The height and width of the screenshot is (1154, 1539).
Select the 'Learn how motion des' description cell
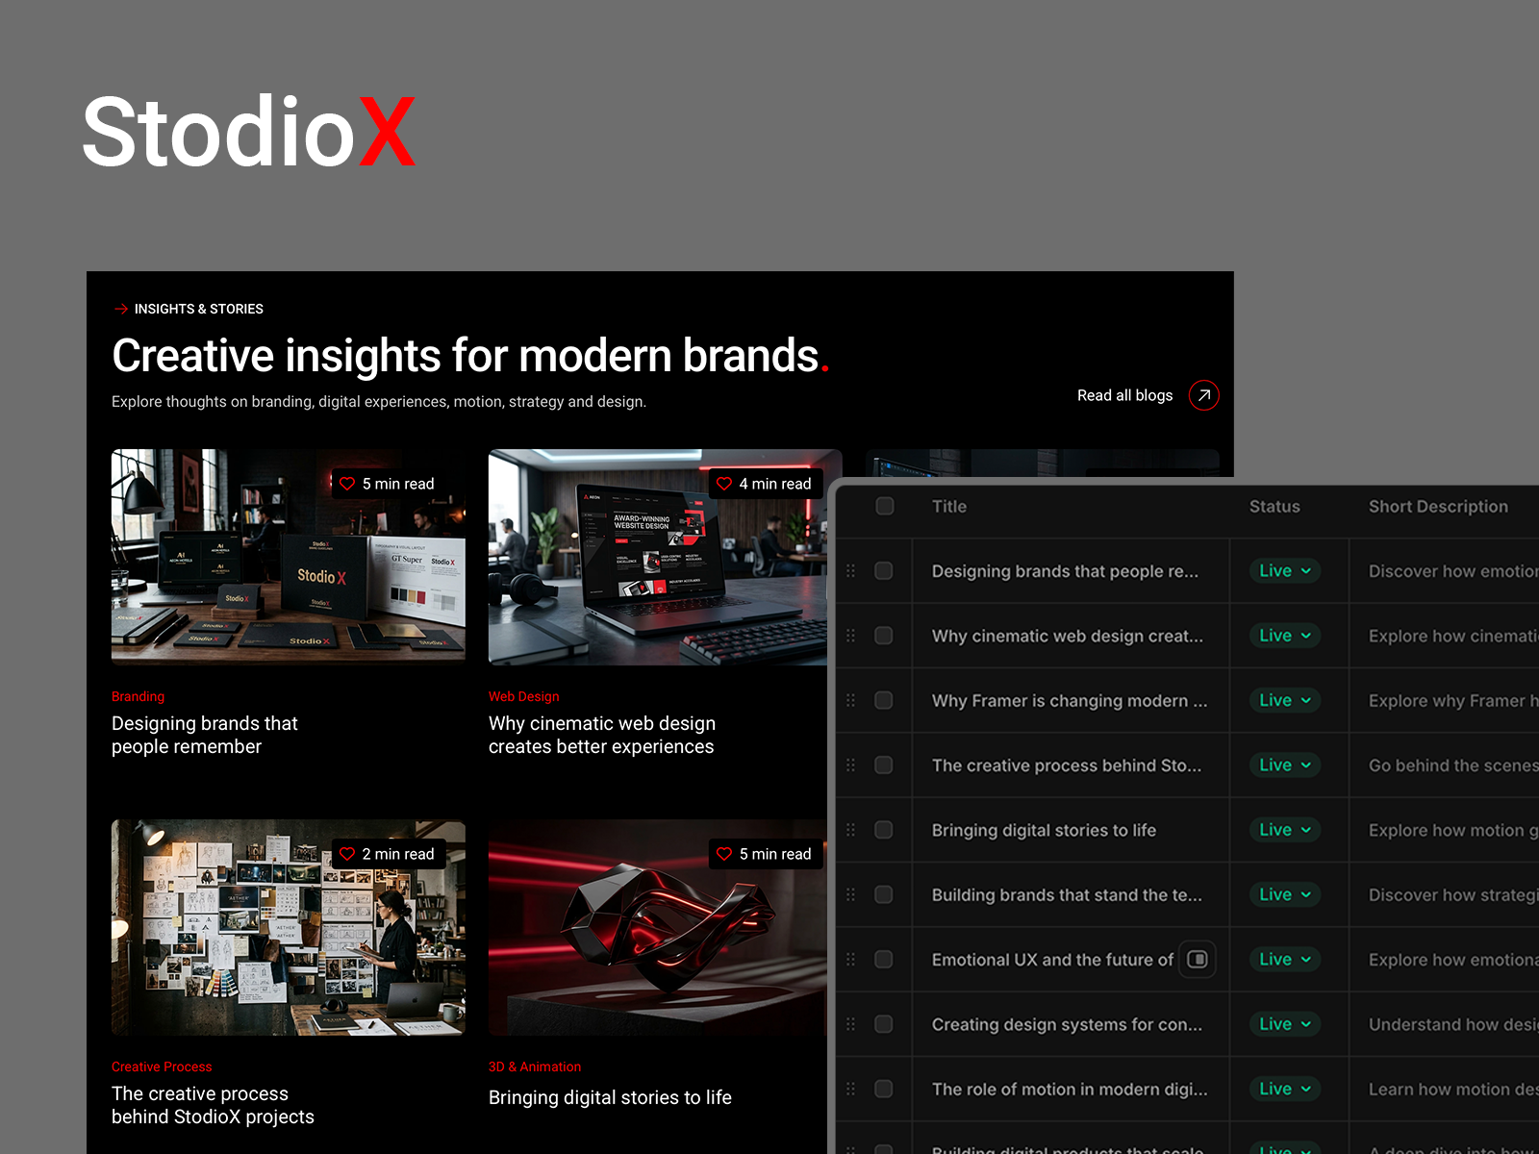(x=1444, y=1089)
